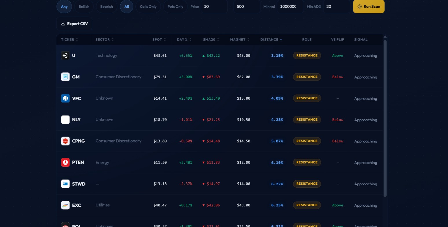Click RESISTANCE badge in CPNG row
Image resolution: width=448 pixels, height=227 pixels.
click(307, 141)
